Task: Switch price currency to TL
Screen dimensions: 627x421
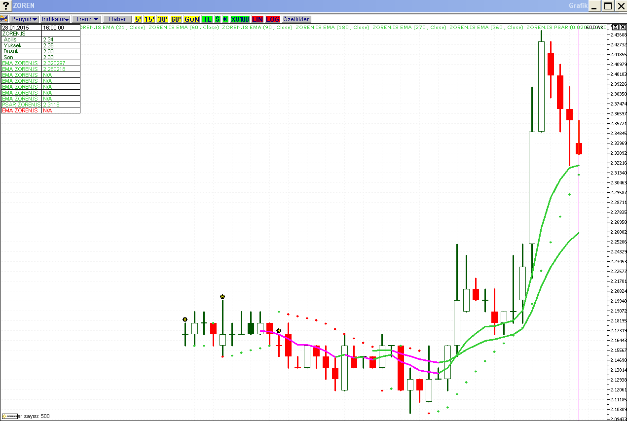Action: pos(207,19)
